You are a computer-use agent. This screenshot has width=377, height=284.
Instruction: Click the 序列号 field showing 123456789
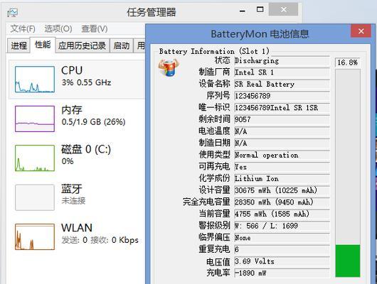(282, 96)
